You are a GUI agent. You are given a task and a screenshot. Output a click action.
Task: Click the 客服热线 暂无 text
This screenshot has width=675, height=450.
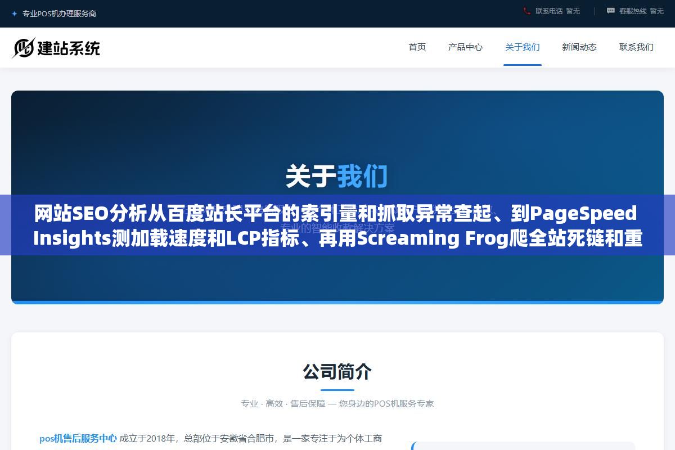click(x=641, y=11)
